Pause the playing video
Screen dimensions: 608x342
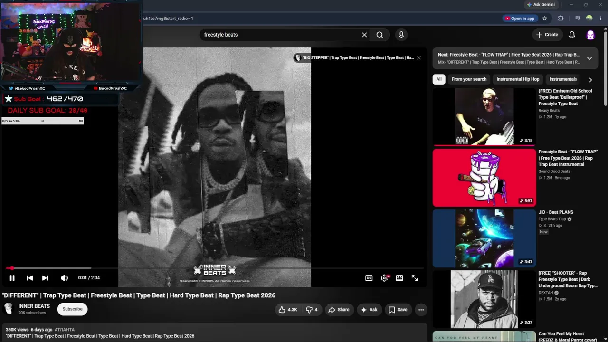point(12,278)
